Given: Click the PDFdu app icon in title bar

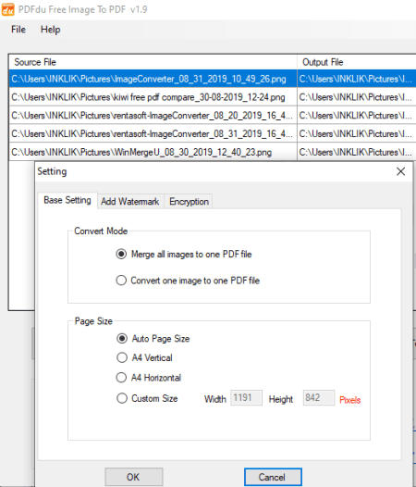Looking at the screenshot, I should pyautogui.click(x=7, y=9).
